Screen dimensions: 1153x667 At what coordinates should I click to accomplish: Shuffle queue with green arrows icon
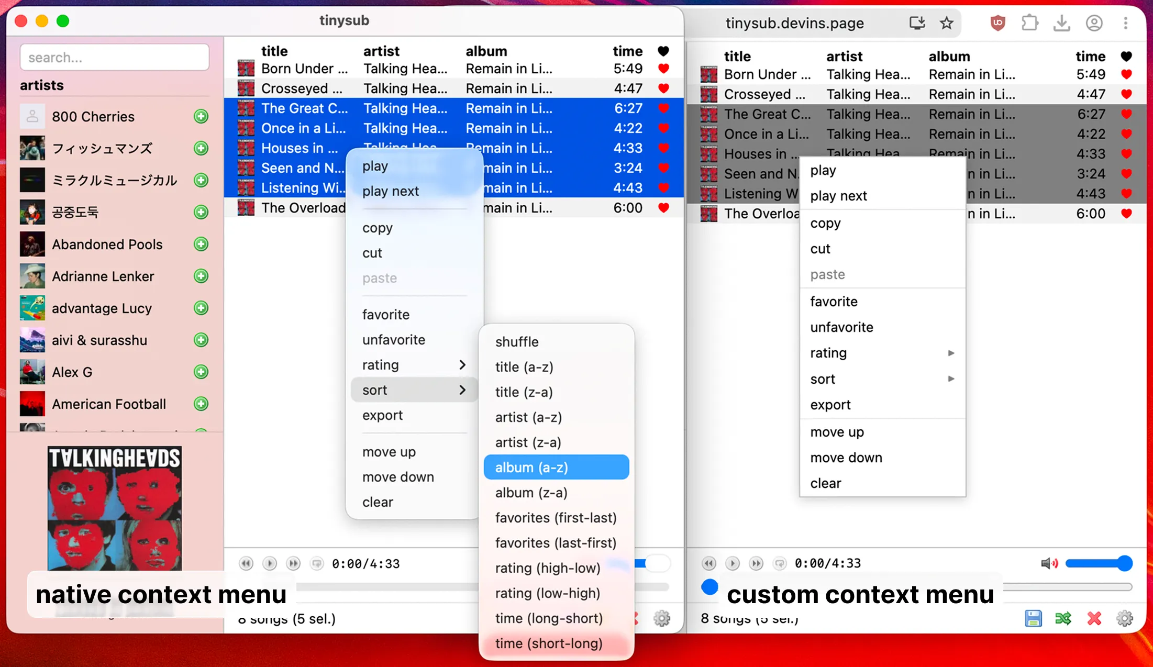(1063, 618)
